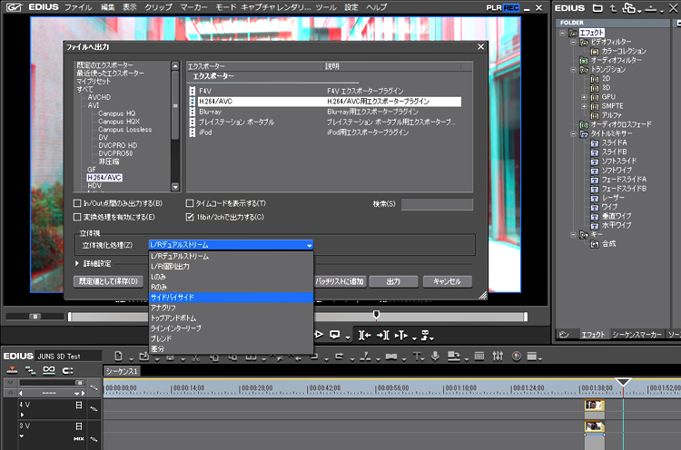Click the preview scrub bar position marker
Screen dimensions: 681x450
[376, 315]
